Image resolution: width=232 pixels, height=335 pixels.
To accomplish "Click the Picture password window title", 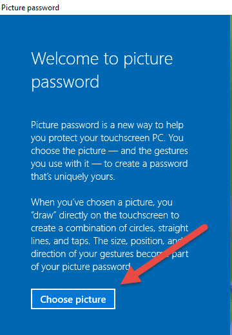I will pos(30,8).
